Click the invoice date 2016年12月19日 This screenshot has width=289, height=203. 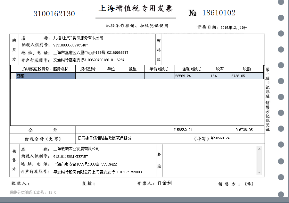pos(234,28)
